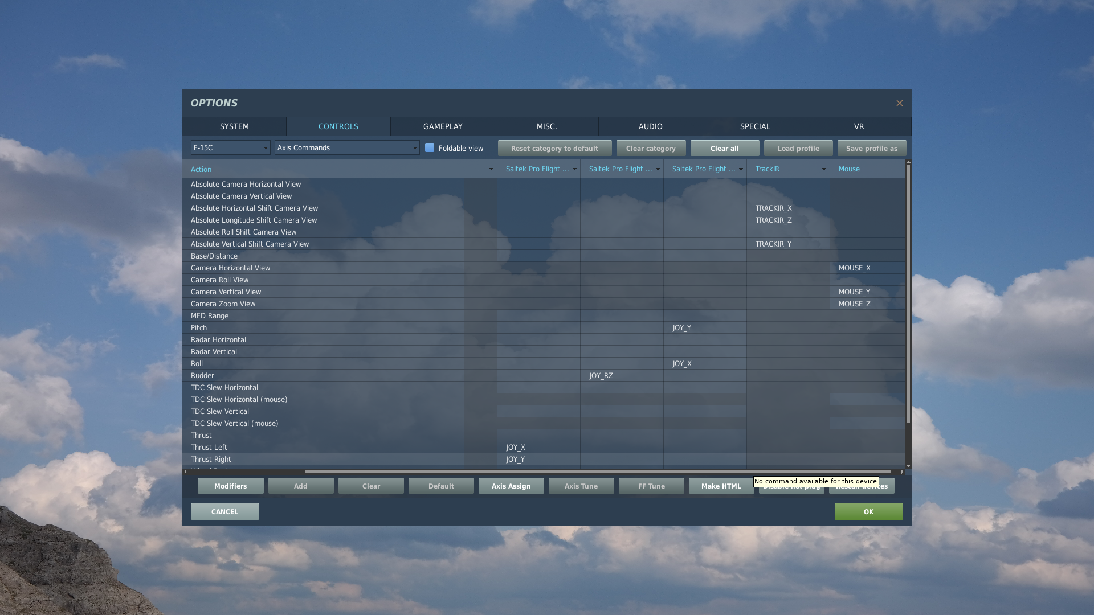The image size is (1094, 615).
Task: Click the Axis Assign button
Action: [x=511, y=486]
